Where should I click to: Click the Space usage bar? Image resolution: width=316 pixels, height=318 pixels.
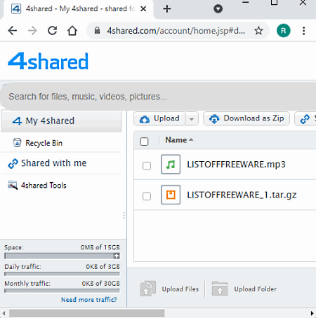[62, 256]
